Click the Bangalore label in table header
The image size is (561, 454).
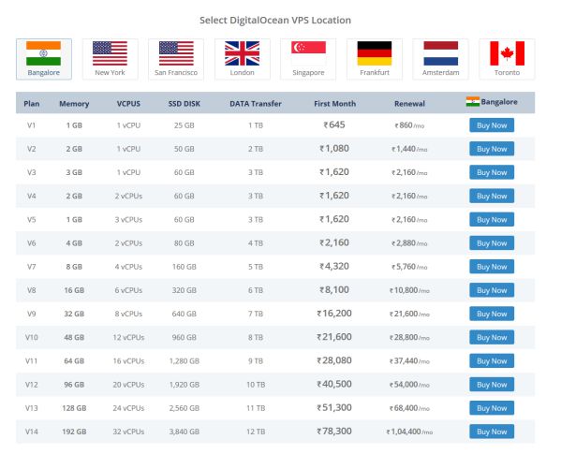pos(499,102)
